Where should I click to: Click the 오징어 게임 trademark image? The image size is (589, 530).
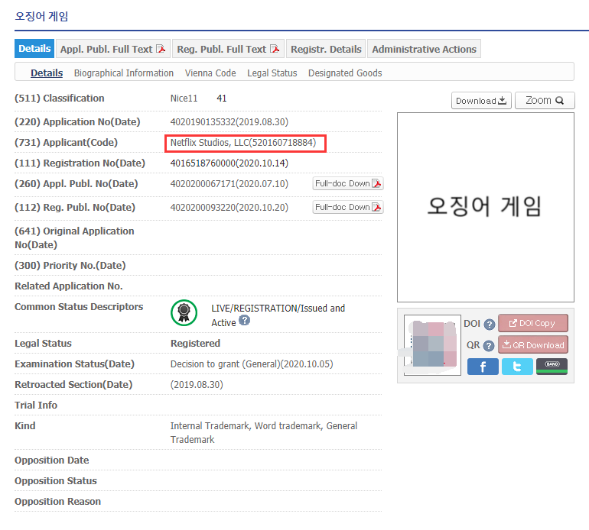point(485,207)
